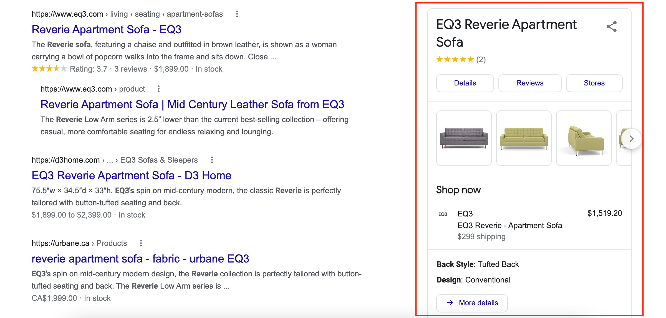The image size is (666, 318).
Task: Switch to the Details tab
Action: pos(465,83)
